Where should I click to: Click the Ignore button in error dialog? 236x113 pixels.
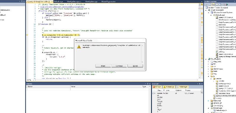point(135,66)
